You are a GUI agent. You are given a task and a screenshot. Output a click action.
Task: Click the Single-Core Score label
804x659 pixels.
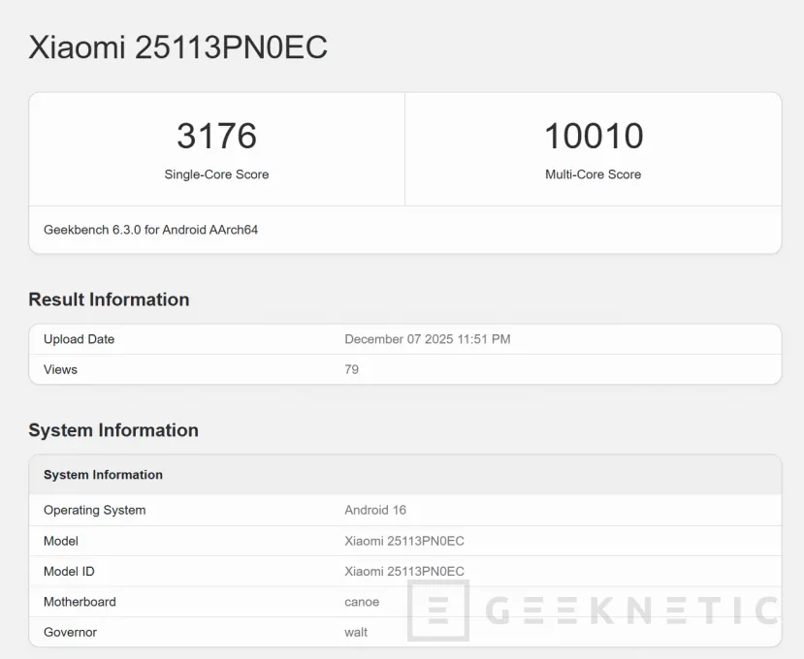point(216,174)
